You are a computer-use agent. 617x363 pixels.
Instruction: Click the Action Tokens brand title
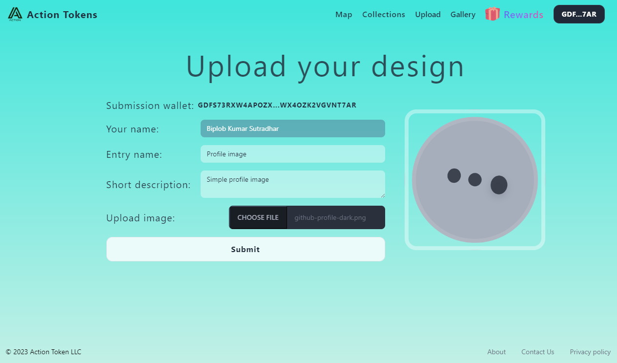click(x=62, y=15)
